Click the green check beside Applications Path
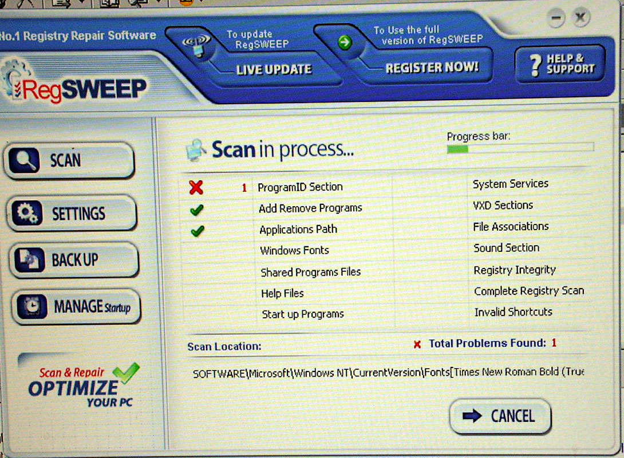The width and height of the screenshot is (624, 458). (198, 231)
